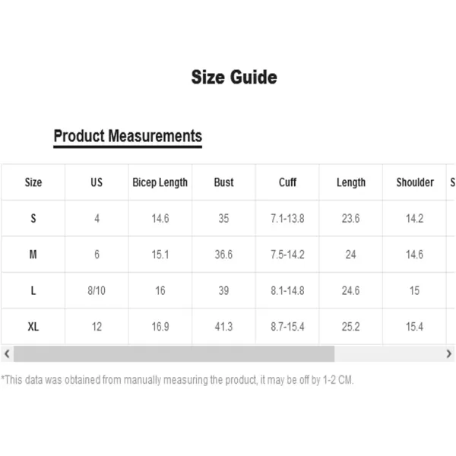The image size is (456, 456).
Task: Select the Product Measurements heading
Action: (x=128, y=136)
